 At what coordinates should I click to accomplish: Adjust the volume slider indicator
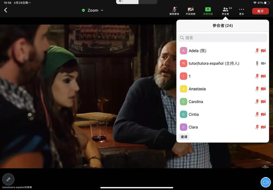click(136, 2)
